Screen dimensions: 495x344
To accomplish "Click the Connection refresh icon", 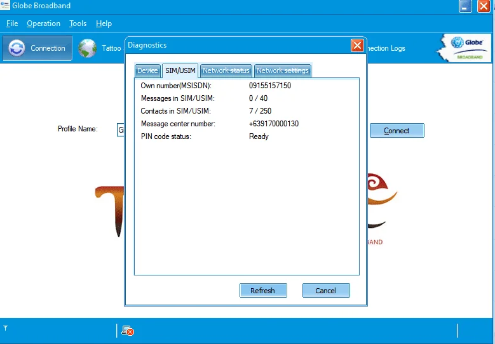I will click(x=17, y=48).
